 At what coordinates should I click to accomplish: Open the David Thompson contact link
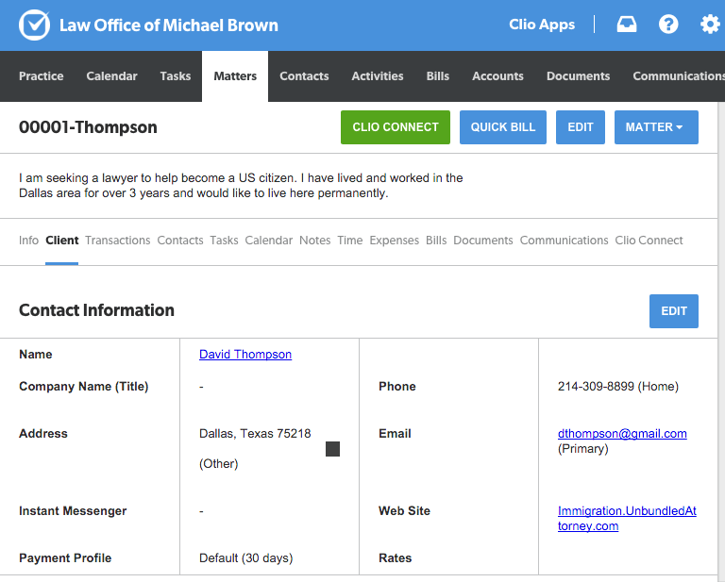click(x=245, y=355)
